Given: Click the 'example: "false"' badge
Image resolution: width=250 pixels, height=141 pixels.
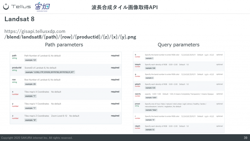Looking at the screenshot, I should click(x=151, y=110).
